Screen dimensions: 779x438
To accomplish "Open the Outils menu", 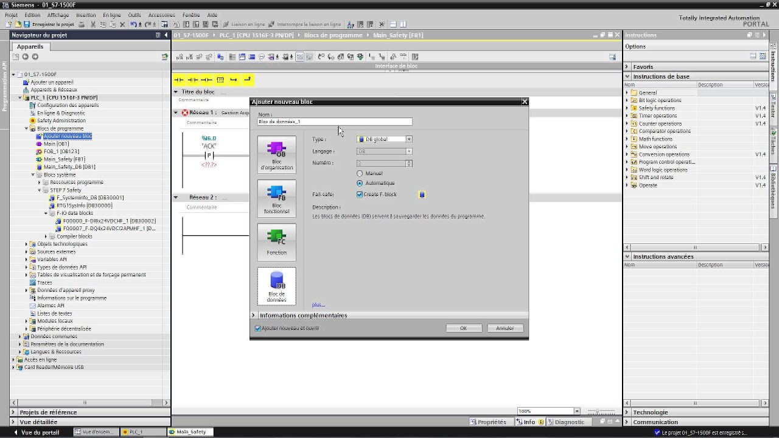I will pos(134,15).
